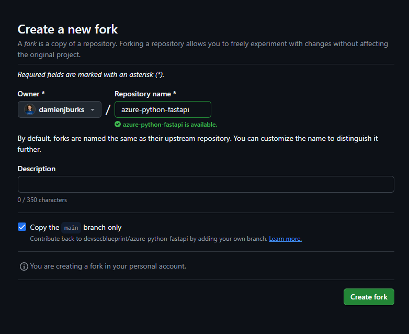Click the '0 / 350 characters' counter
409x334 pixels.
(x=42, y=200)
